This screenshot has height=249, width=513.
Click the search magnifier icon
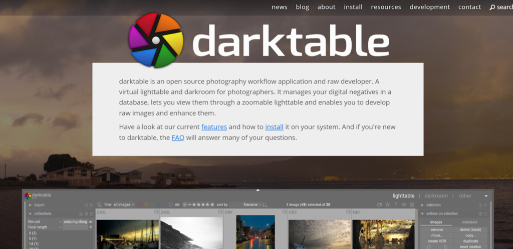(x=492, y=7)
